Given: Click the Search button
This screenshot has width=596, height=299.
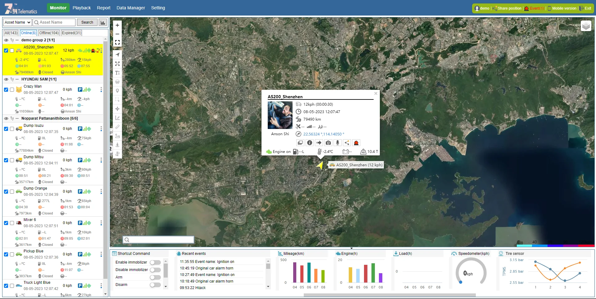Looking at the screenshot, I should pyautogui.click(x=87, y=22).
